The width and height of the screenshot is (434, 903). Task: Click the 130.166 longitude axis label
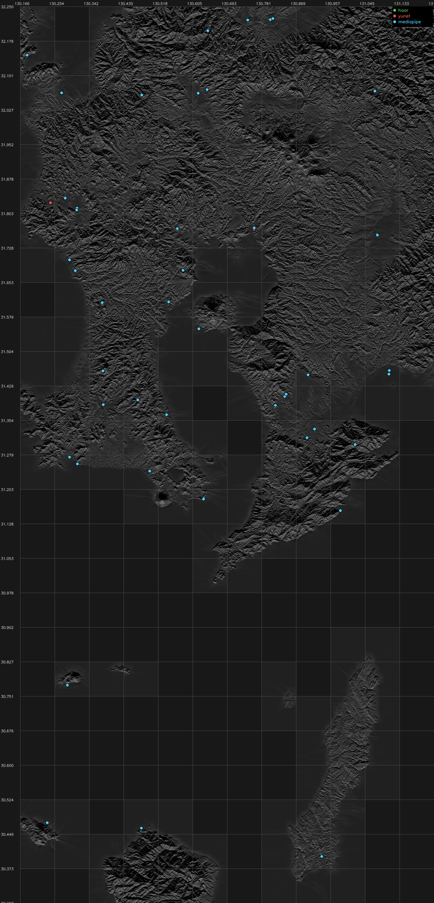click(x=22, y=4)
